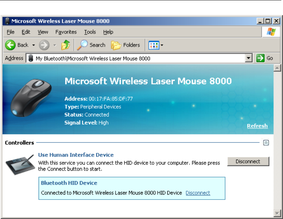Open the Forward history dropdown arrow
The height and width of the screenshot is (219, 283).
pyautogui.click(x=55, y=45)
